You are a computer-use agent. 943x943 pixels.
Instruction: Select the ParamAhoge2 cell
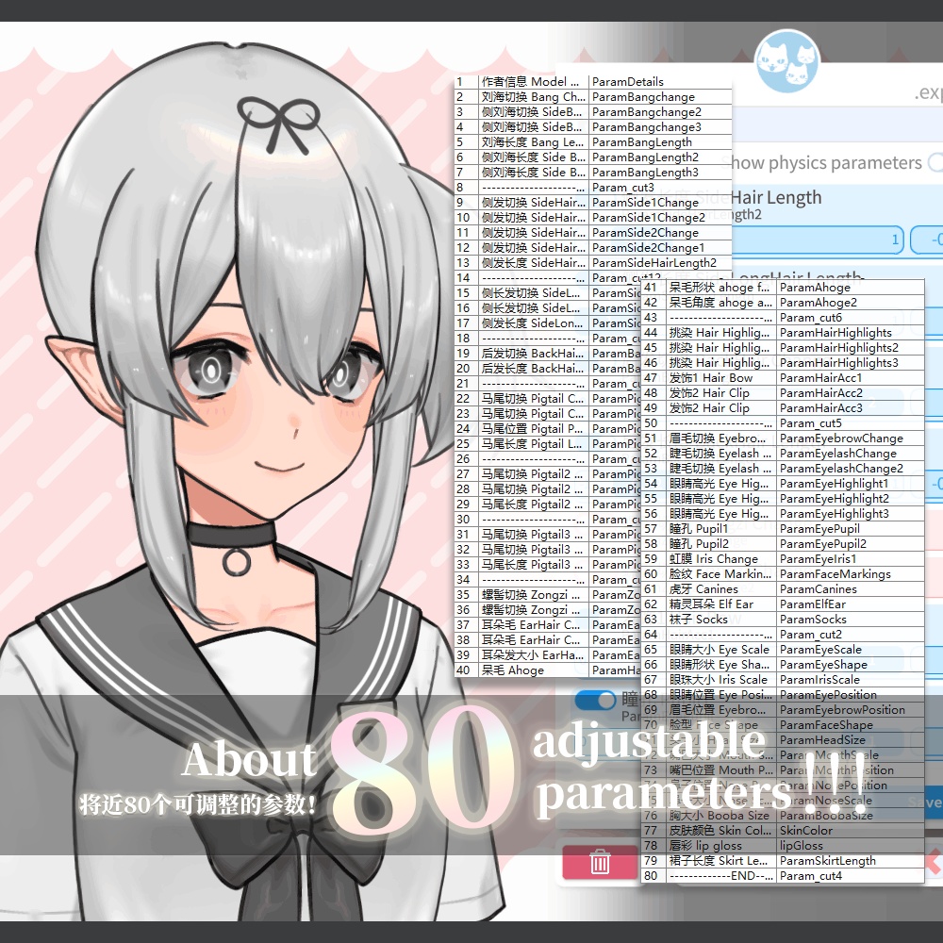pos(851,303)
